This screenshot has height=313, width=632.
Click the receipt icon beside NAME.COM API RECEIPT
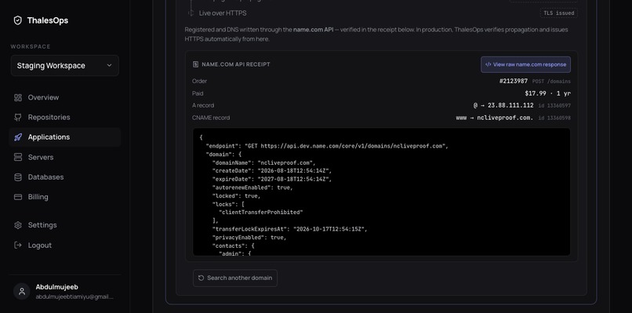point(195,64)
